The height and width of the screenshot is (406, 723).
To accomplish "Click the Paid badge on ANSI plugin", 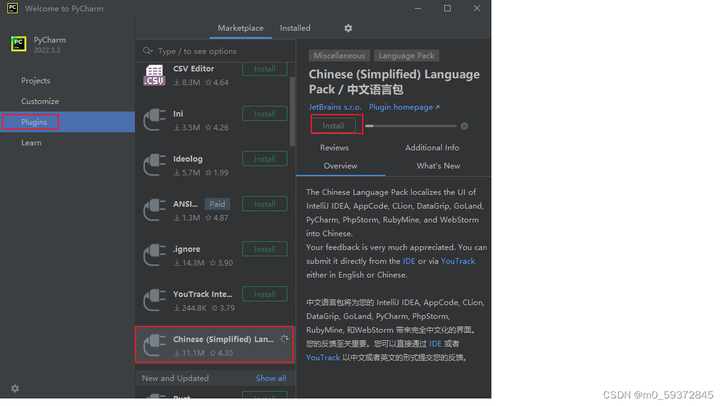I will click(x=217, y=204).
